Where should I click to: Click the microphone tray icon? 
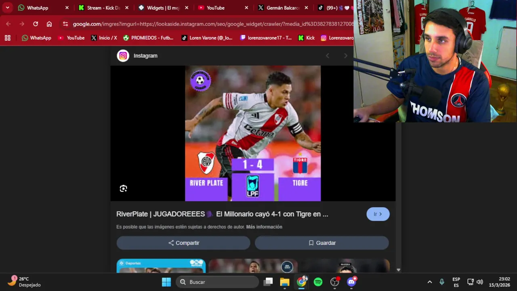click(442, 282)
